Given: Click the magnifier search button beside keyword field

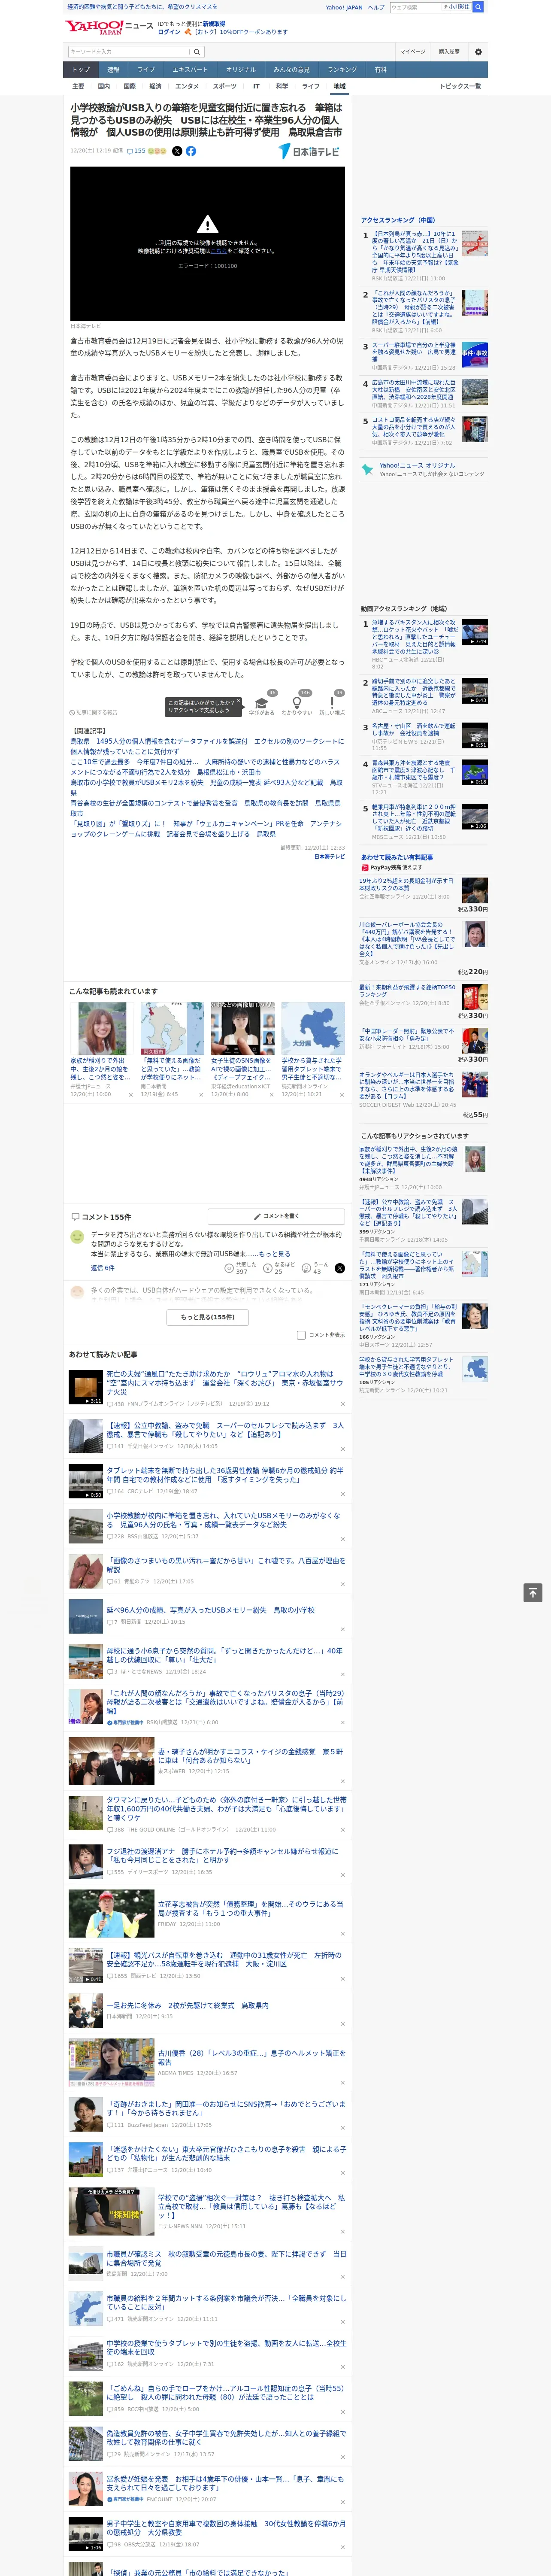Looking at the screenshot, I should point(197,51).
